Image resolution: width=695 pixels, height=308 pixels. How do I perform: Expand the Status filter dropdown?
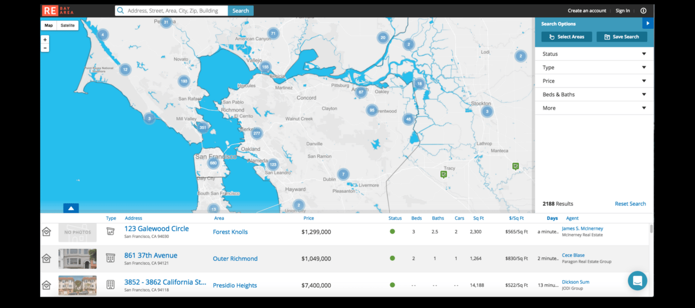594,54
